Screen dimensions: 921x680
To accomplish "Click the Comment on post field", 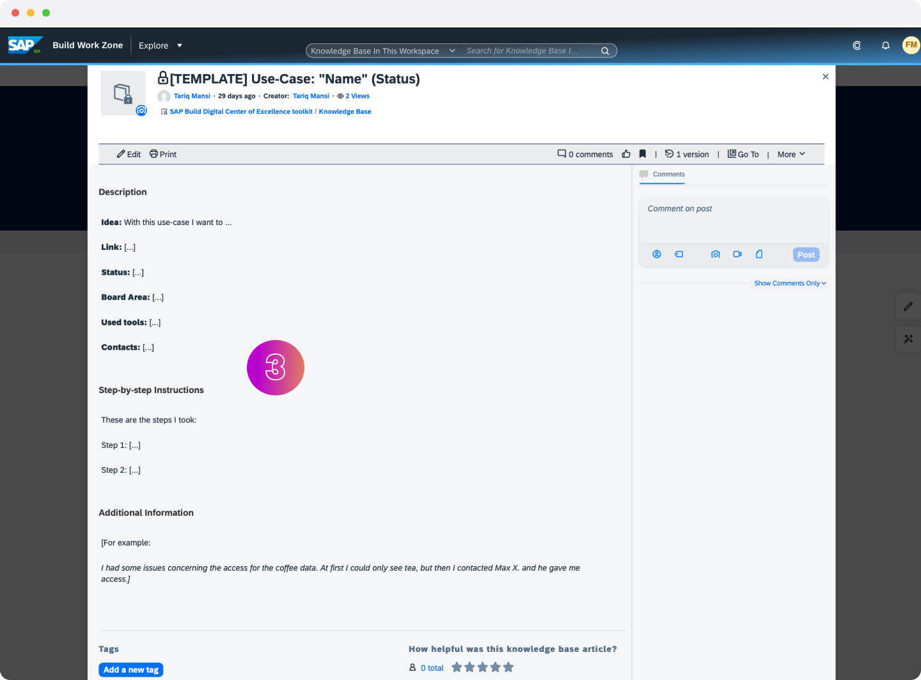I will (734, 220).
